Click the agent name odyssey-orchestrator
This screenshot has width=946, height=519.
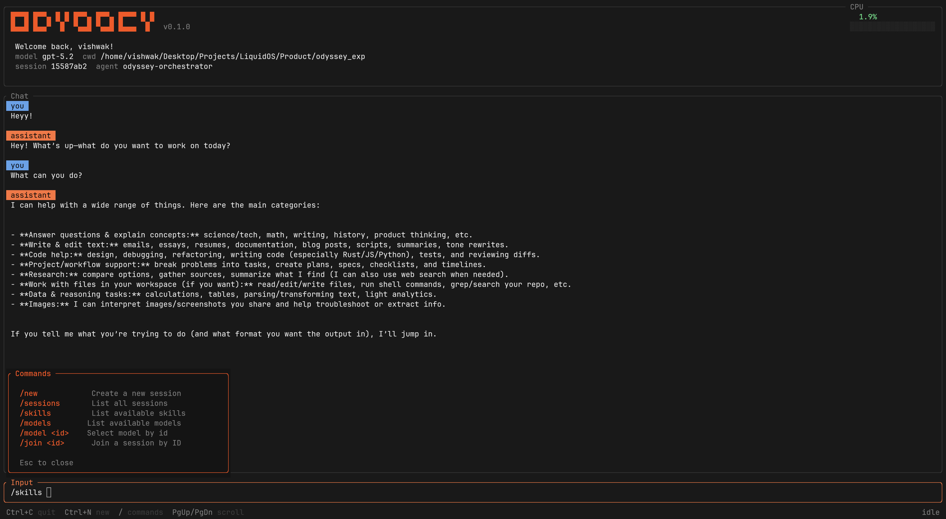click(167, 67)
